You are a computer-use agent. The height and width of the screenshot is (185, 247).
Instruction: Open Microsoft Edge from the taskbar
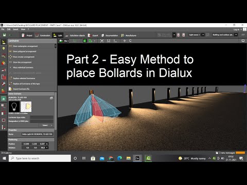(x=119, y=158)
